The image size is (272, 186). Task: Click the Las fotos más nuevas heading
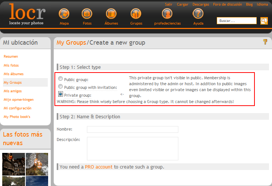coord(23,139)
